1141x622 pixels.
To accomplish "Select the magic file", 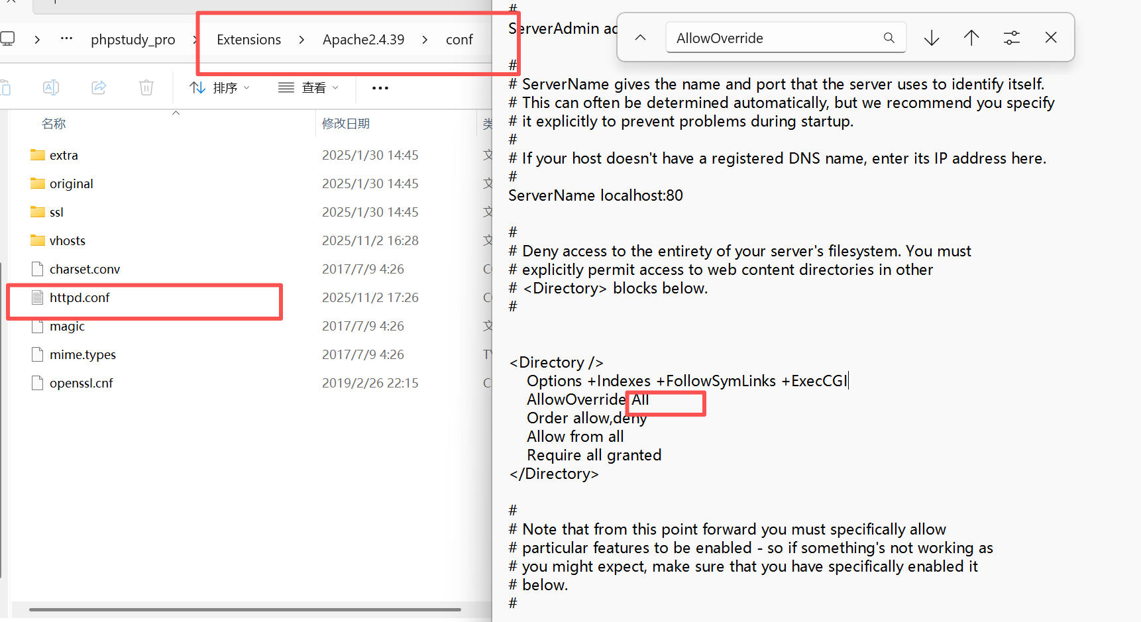I will tap(67, 326).
